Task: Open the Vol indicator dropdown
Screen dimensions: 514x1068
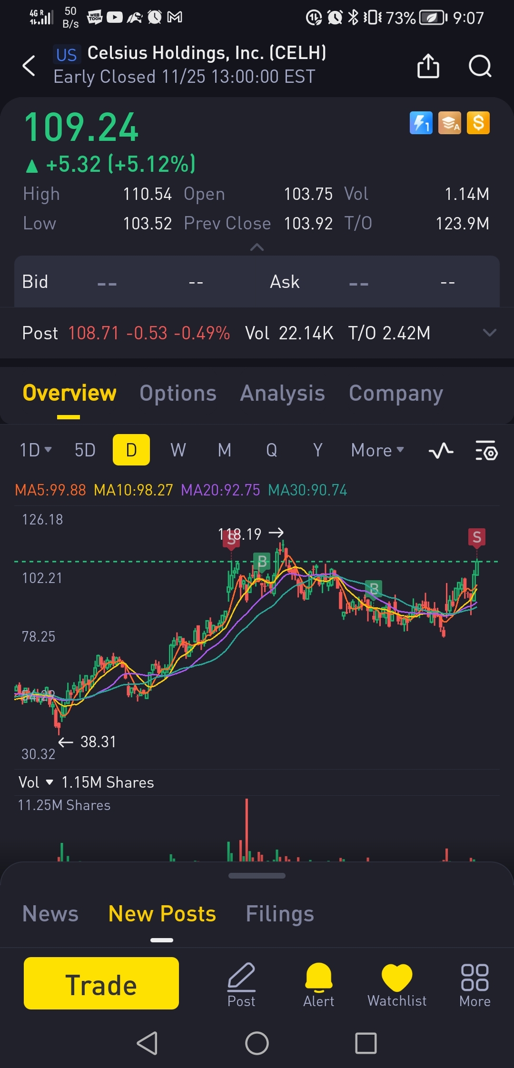Action: tap(36, 782)
